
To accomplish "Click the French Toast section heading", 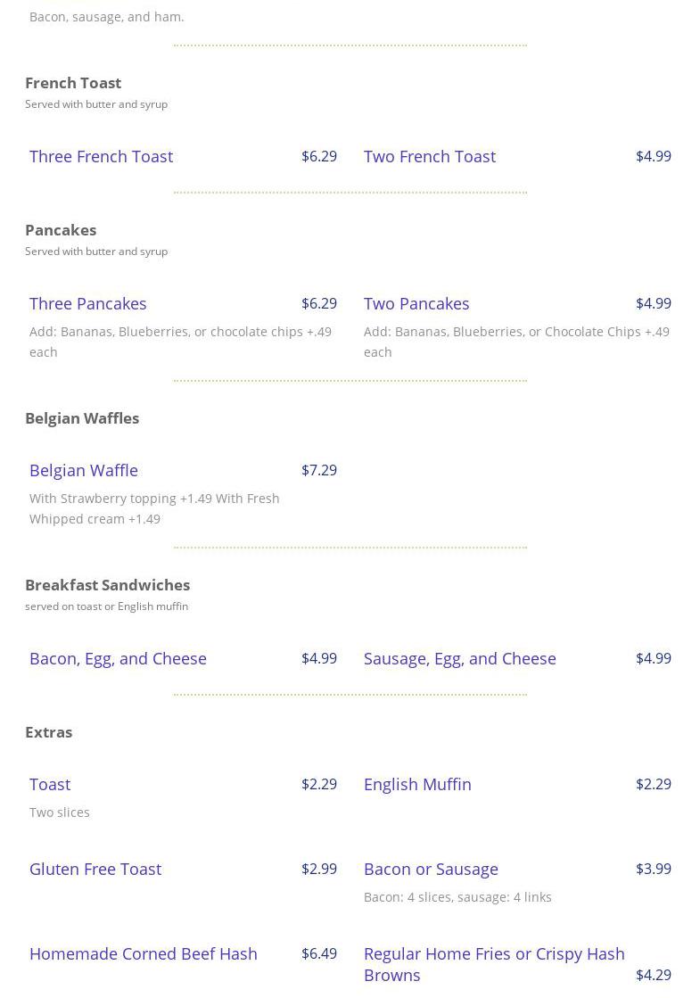I will click(x=73, y=82).
